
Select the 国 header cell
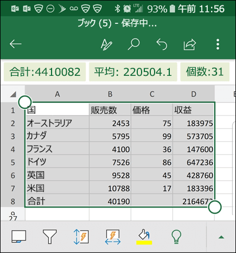[x=57, y=109]
